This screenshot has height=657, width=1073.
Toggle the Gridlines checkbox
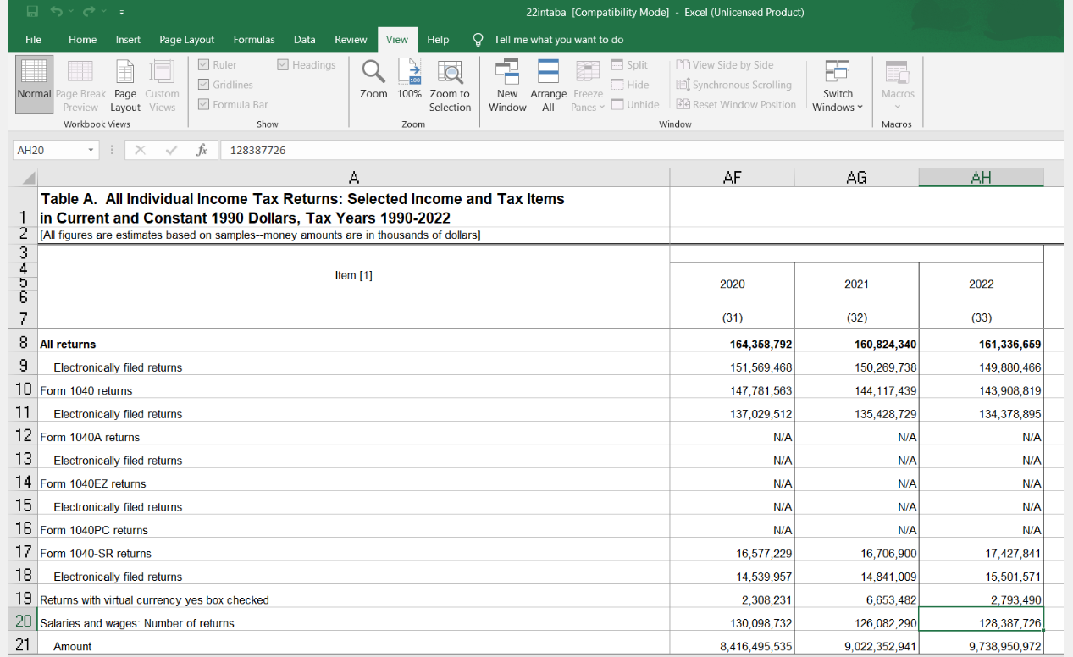coord(204,85)
